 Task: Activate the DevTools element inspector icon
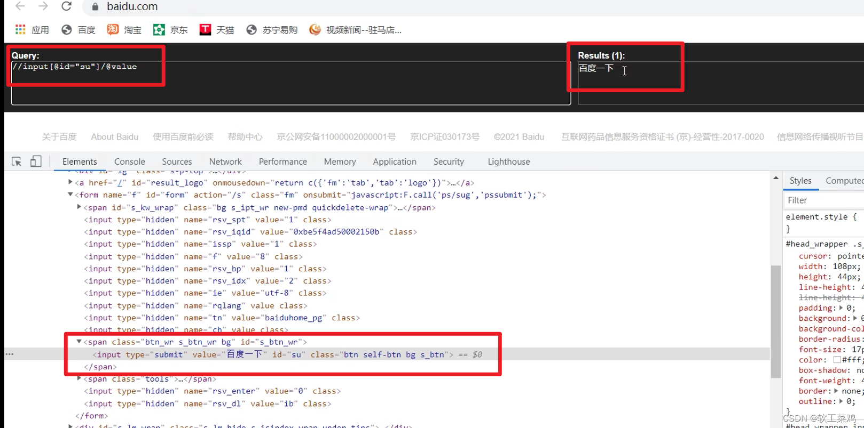tap(17, 161)
